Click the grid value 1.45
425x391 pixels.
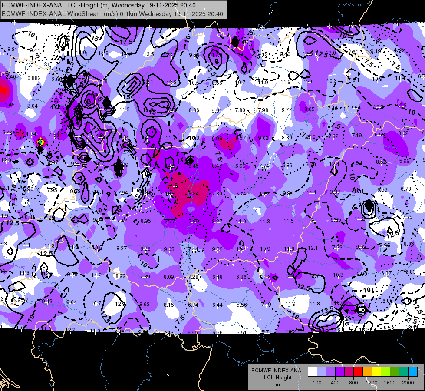pos(10,105)
